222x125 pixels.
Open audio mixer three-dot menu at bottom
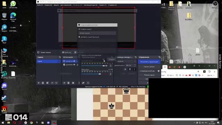[88, 83]
